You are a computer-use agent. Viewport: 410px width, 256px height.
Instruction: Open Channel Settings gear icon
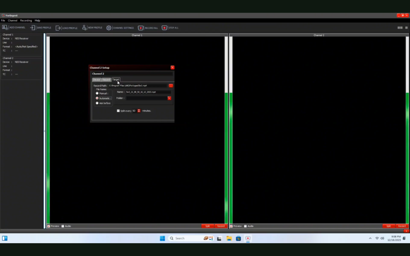[109, 28]
